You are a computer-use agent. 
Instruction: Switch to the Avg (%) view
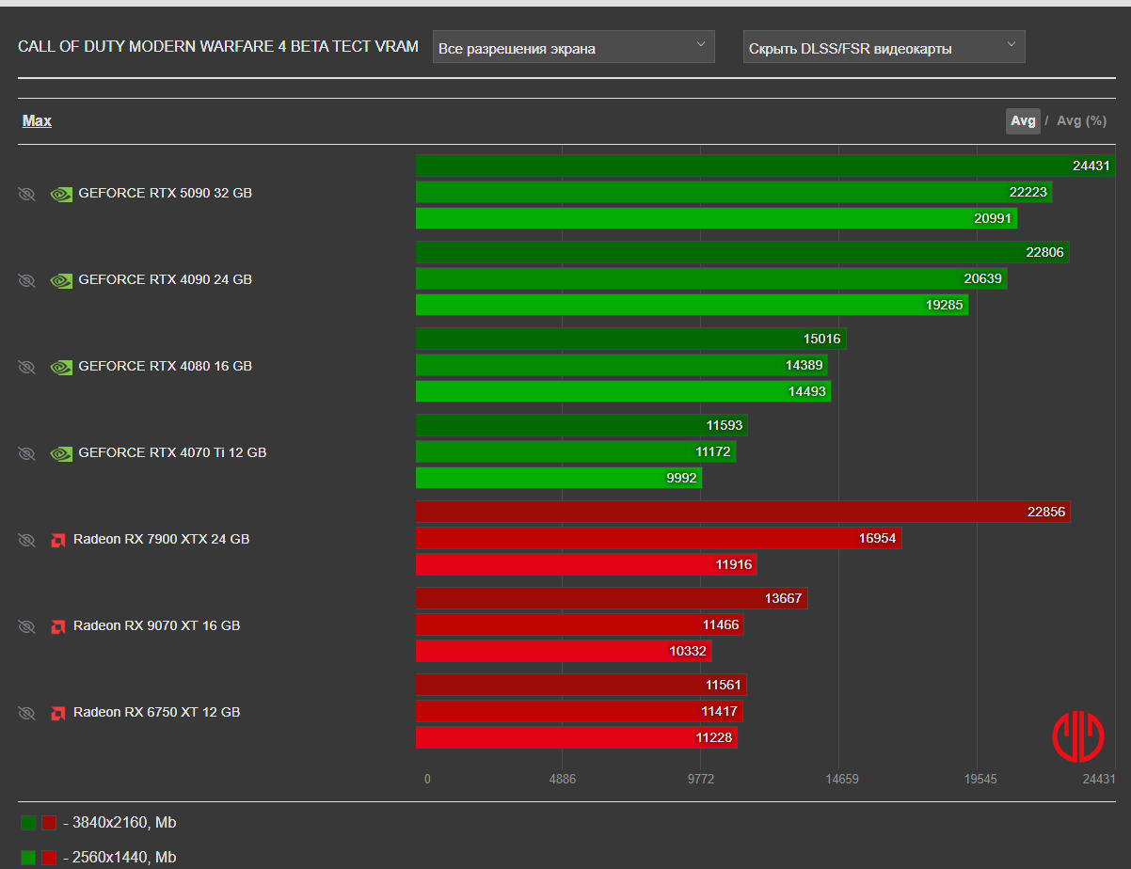[1081, 120]
